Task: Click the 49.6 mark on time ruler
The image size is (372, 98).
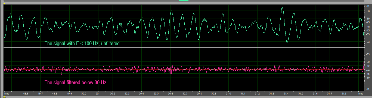Action: (26, 93)
